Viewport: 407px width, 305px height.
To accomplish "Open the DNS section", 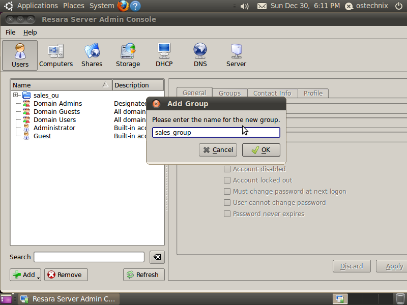I will (x=200, y=55).
